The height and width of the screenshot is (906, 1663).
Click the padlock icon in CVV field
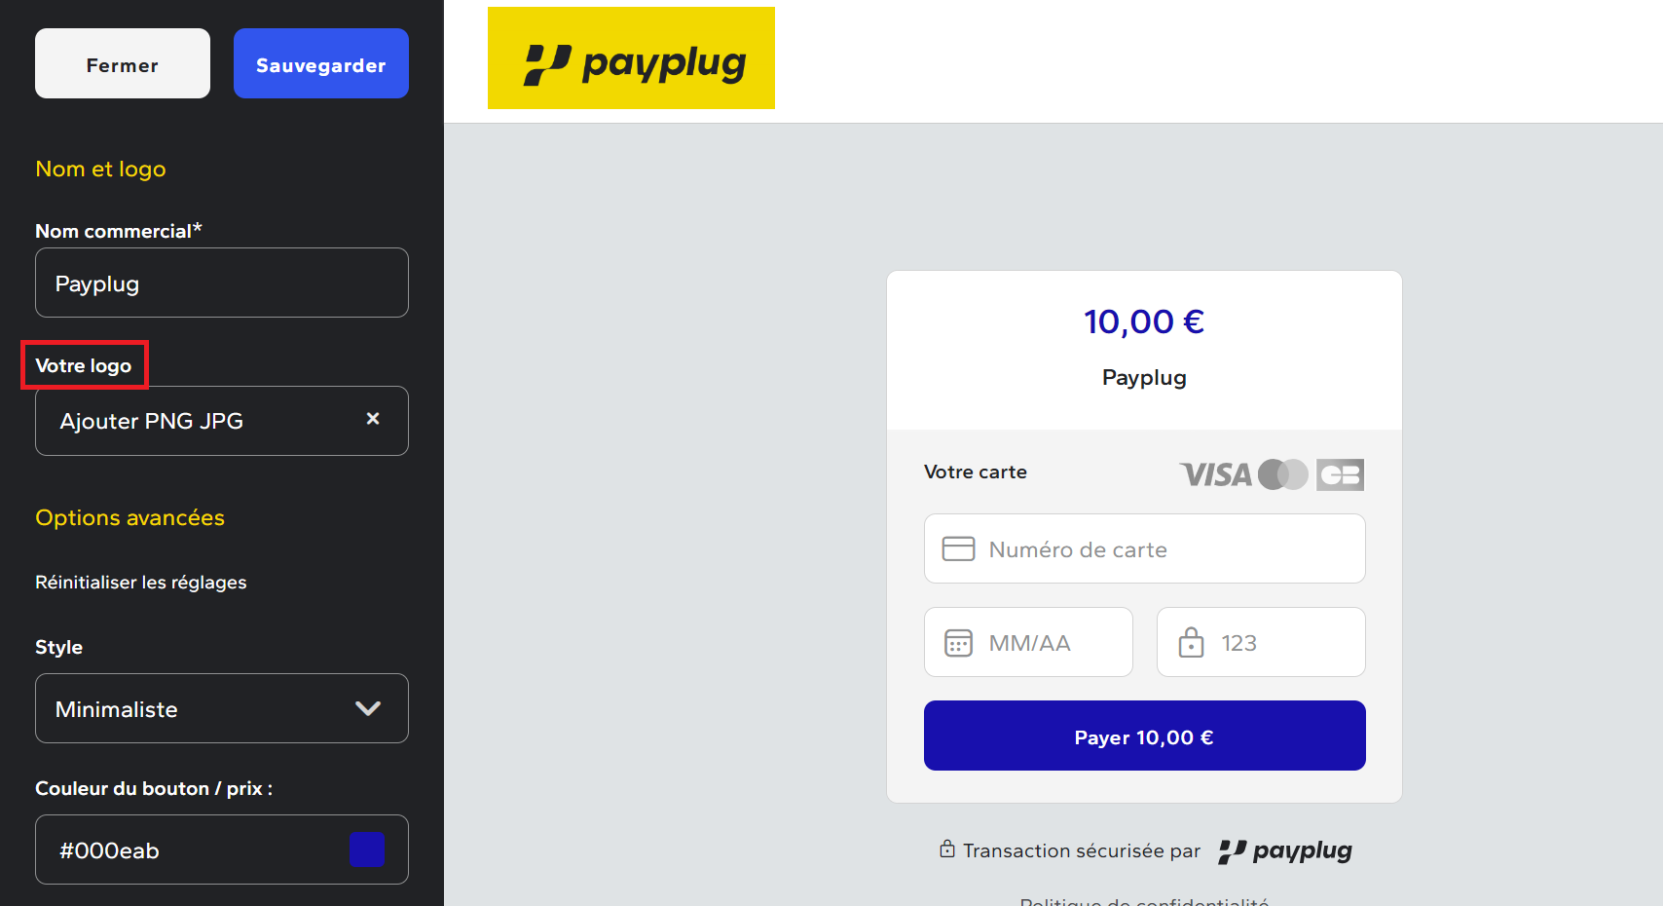tap(1191, 642)
